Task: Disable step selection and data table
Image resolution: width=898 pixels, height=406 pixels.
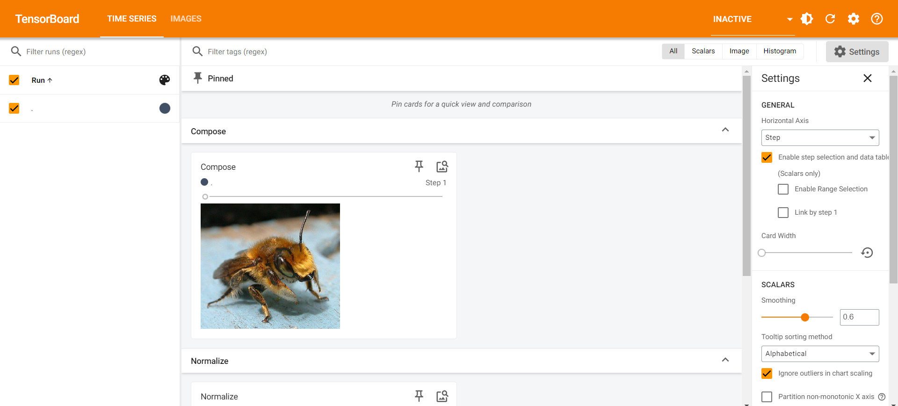Action: [x=767, y=157]
